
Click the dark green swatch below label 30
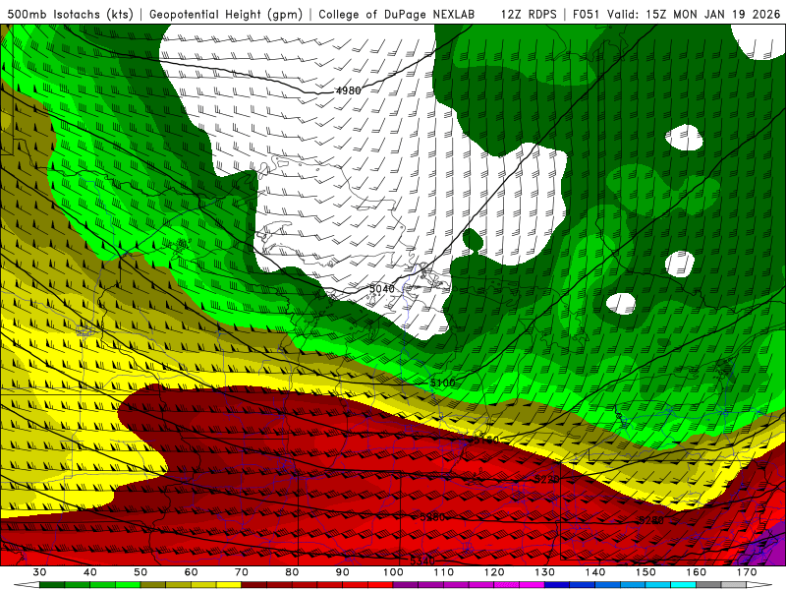(52, 585)
